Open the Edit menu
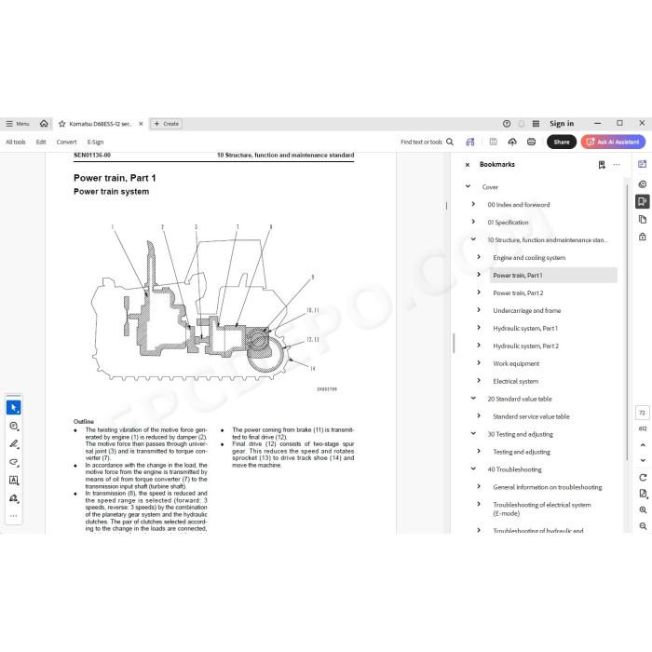 41,142
